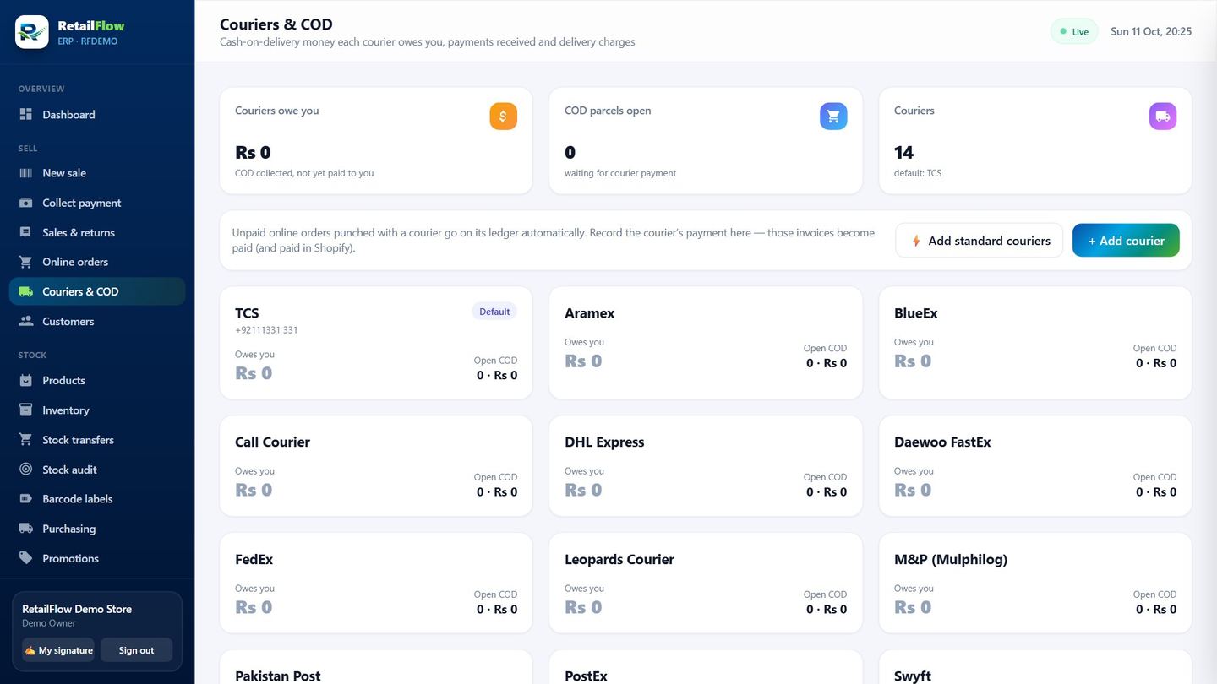Click the Barcode labels tag icon
This screenshot has width=1217, height=684.
pos(25,499)
